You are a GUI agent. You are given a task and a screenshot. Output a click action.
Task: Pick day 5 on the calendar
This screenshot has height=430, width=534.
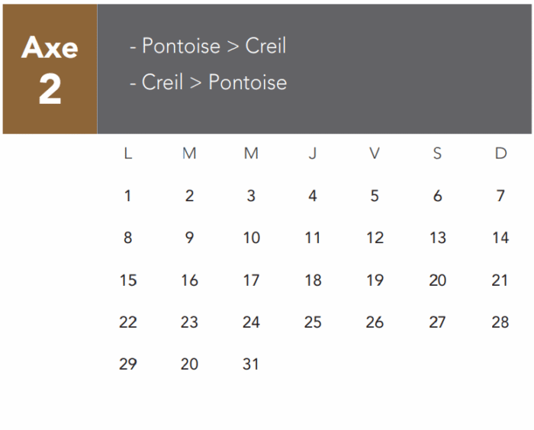point(375,196)
